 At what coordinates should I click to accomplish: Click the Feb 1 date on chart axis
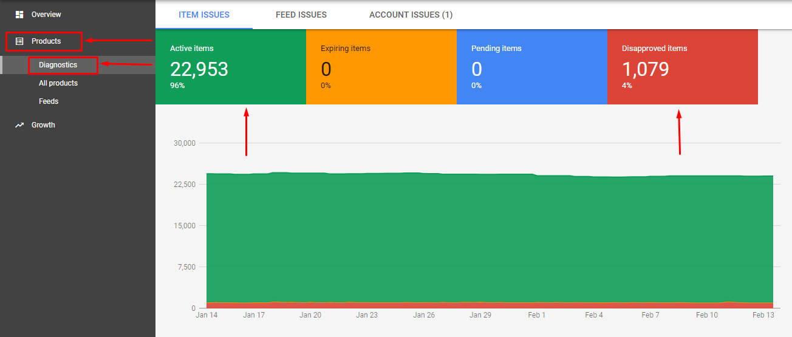point(537,315)
